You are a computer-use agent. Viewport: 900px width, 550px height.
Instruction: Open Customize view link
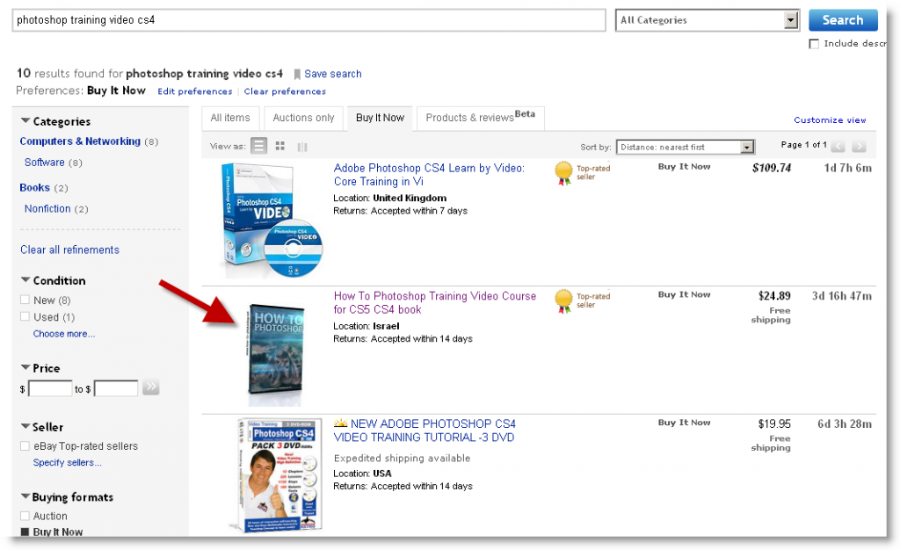click(x=830, y=119)
